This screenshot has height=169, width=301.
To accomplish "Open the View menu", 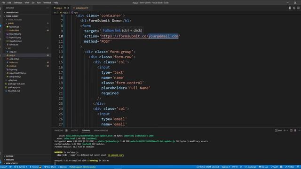I will pos(27,3).
